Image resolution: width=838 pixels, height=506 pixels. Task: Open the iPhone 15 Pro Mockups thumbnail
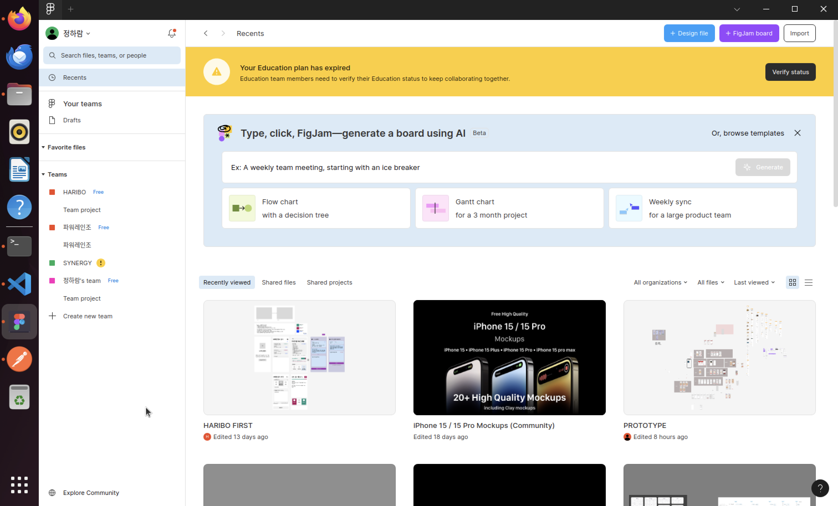click(x=509, y=358)
